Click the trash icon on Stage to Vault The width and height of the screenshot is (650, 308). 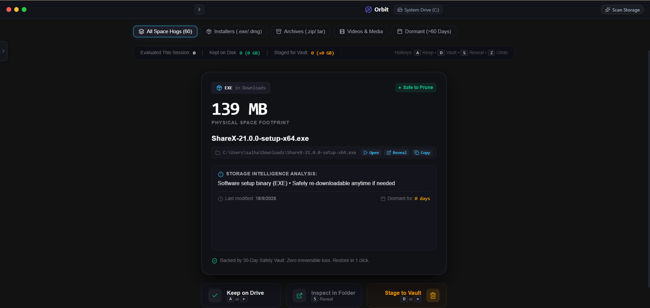(433, 295)
